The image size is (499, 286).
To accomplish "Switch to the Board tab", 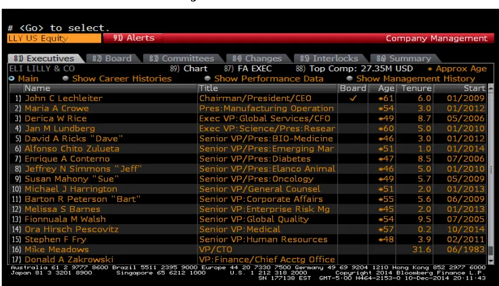I will pos(112,58).
